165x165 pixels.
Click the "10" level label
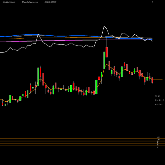pyautogui.click(x=158, y=140)
